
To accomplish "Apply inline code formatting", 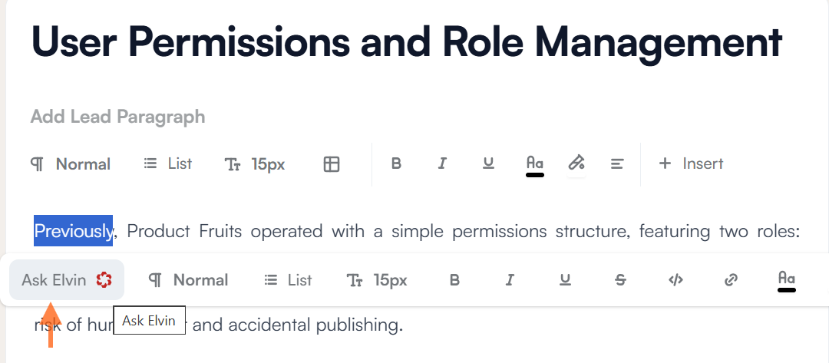I will coord(675,280).
